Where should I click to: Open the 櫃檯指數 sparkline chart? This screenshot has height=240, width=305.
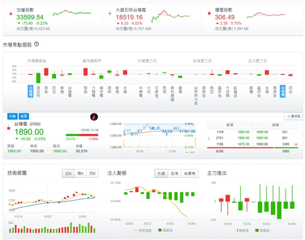click(x=266, y=15)
